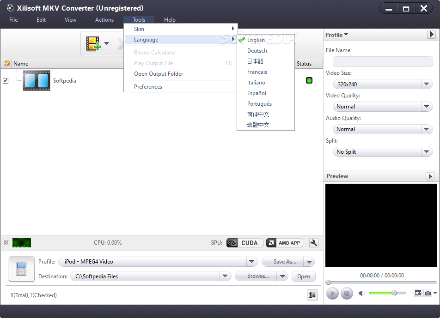Click the iPod device profile icon

(x=22, y=269)
